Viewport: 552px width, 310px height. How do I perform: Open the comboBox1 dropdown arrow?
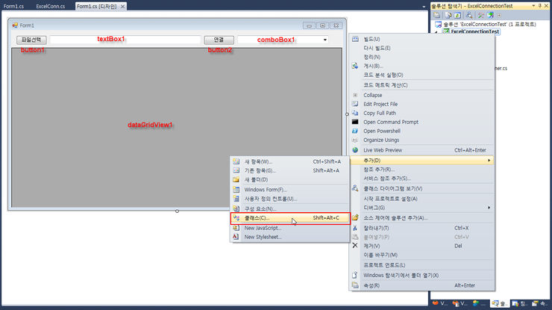pyautogui.click(x=325, y=40)
